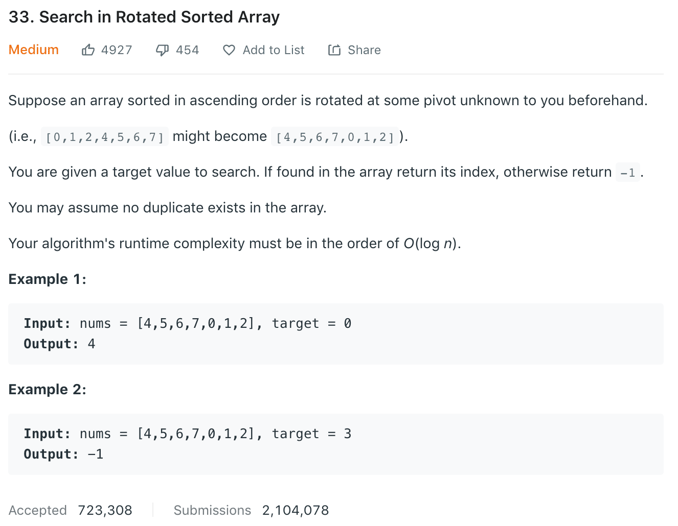Screen dimensions: 678x526
Task: Click the share arrow icon
Action: [x=334, y=50]
